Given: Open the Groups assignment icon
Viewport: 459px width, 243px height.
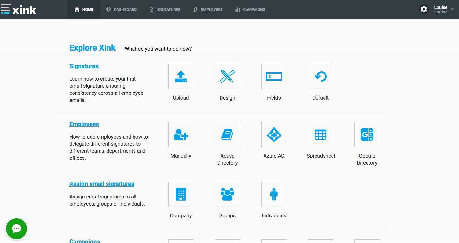Looking at the screenshot, I should pos(227,194).
